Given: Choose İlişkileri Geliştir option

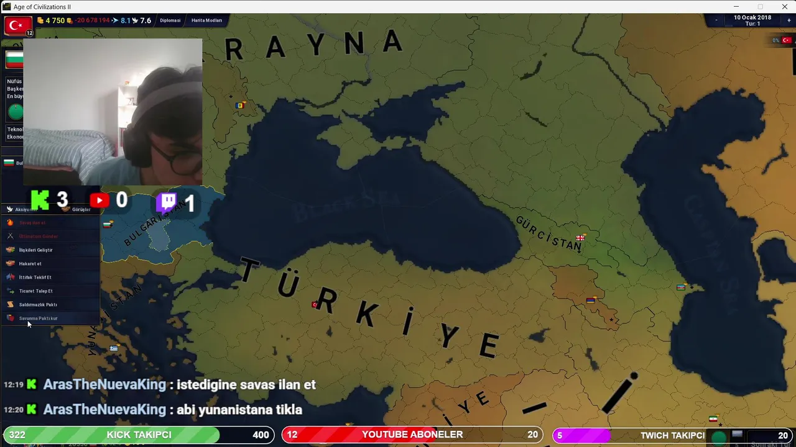Looking at the screenshot, I should 50,250.
